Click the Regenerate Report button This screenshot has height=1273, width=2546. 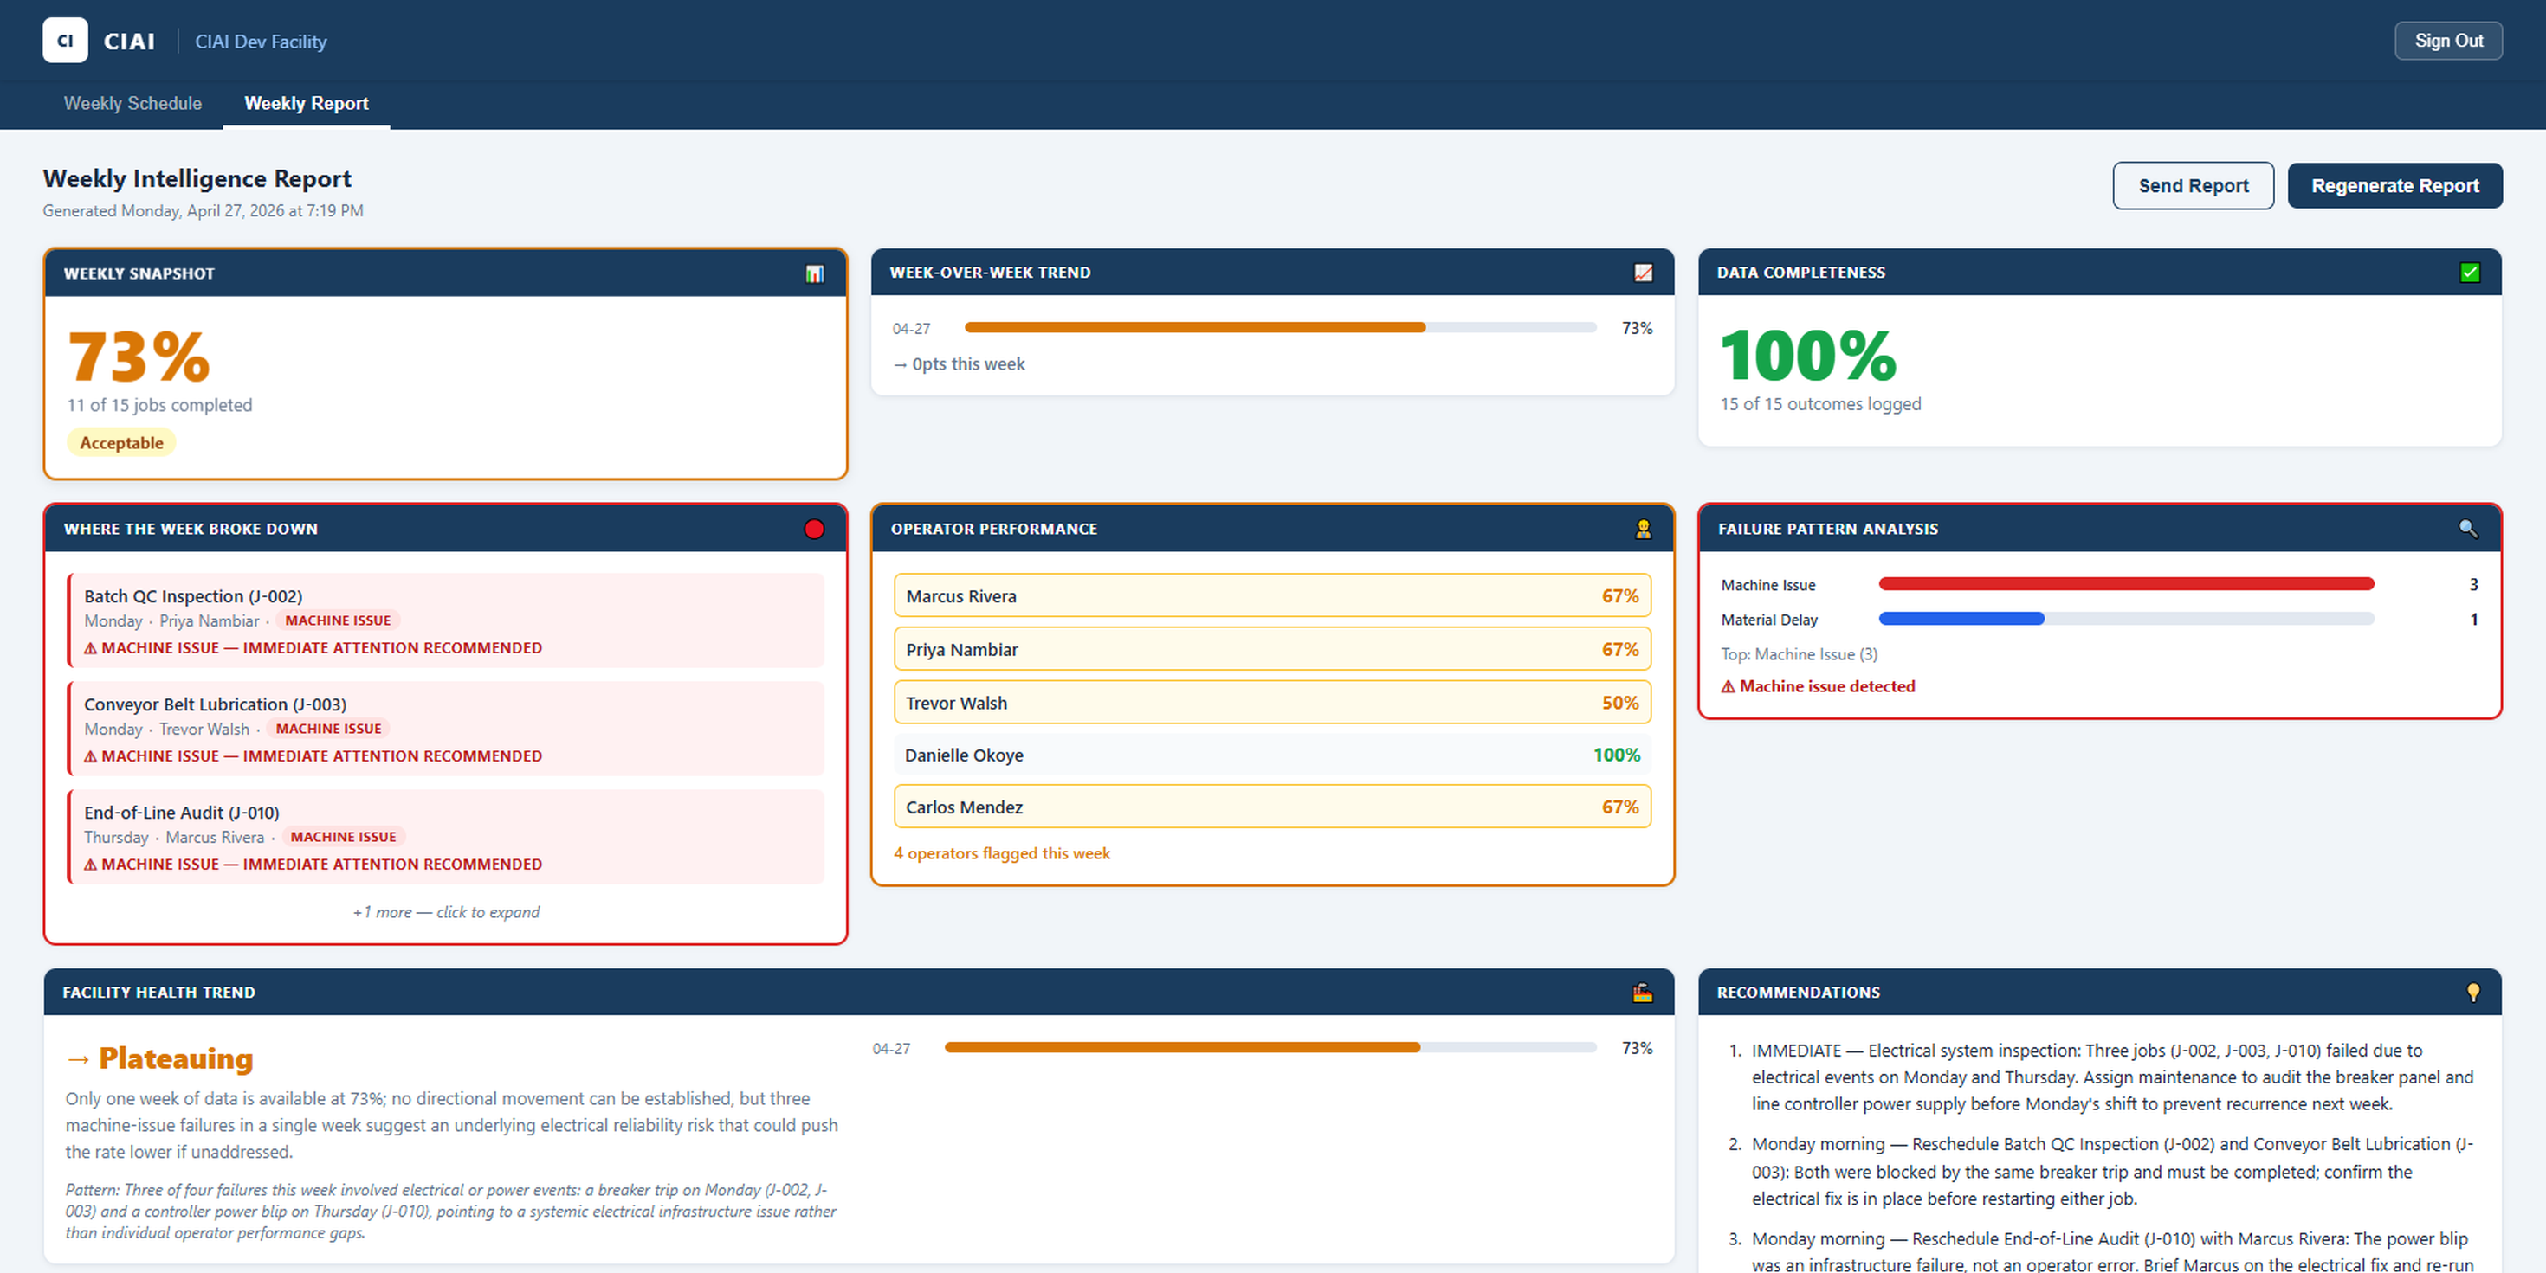[2394, 186]
